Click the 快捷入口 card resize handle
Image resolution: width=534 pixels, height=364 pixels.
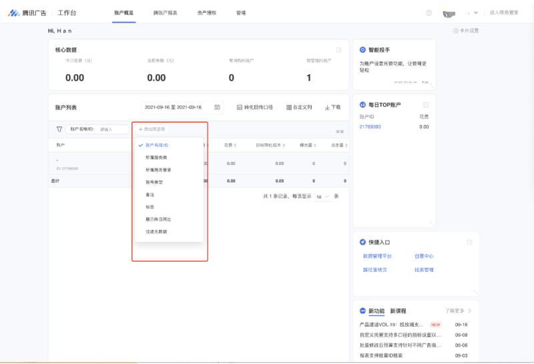[475, 292]
